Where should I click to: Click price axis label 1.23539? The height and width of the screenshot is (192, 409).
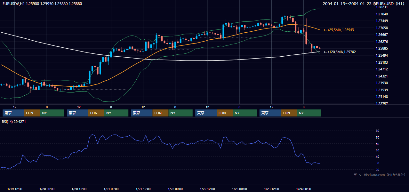tap(382, 90)
